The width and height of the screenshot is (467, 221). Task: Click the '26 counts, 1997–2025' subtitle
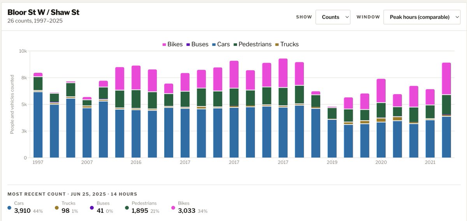tap(35, 21)
